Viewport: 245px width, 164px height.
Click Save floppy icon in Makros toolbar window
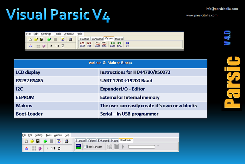coord(42,39)
